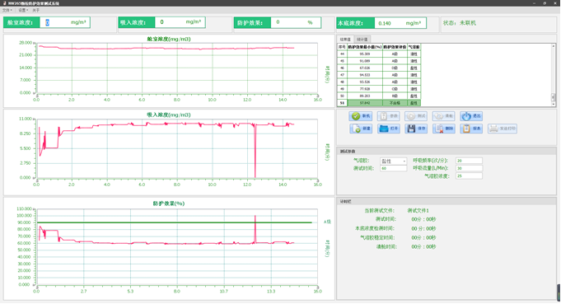Click the play-icon 测试 test button
The image size is (561, 304).
[416, 116]
